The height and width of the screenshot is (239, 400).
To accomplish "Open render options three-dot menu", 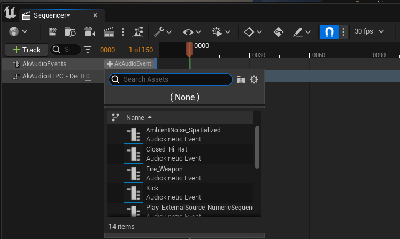I will pyautogui.click(x=123, y=32).
